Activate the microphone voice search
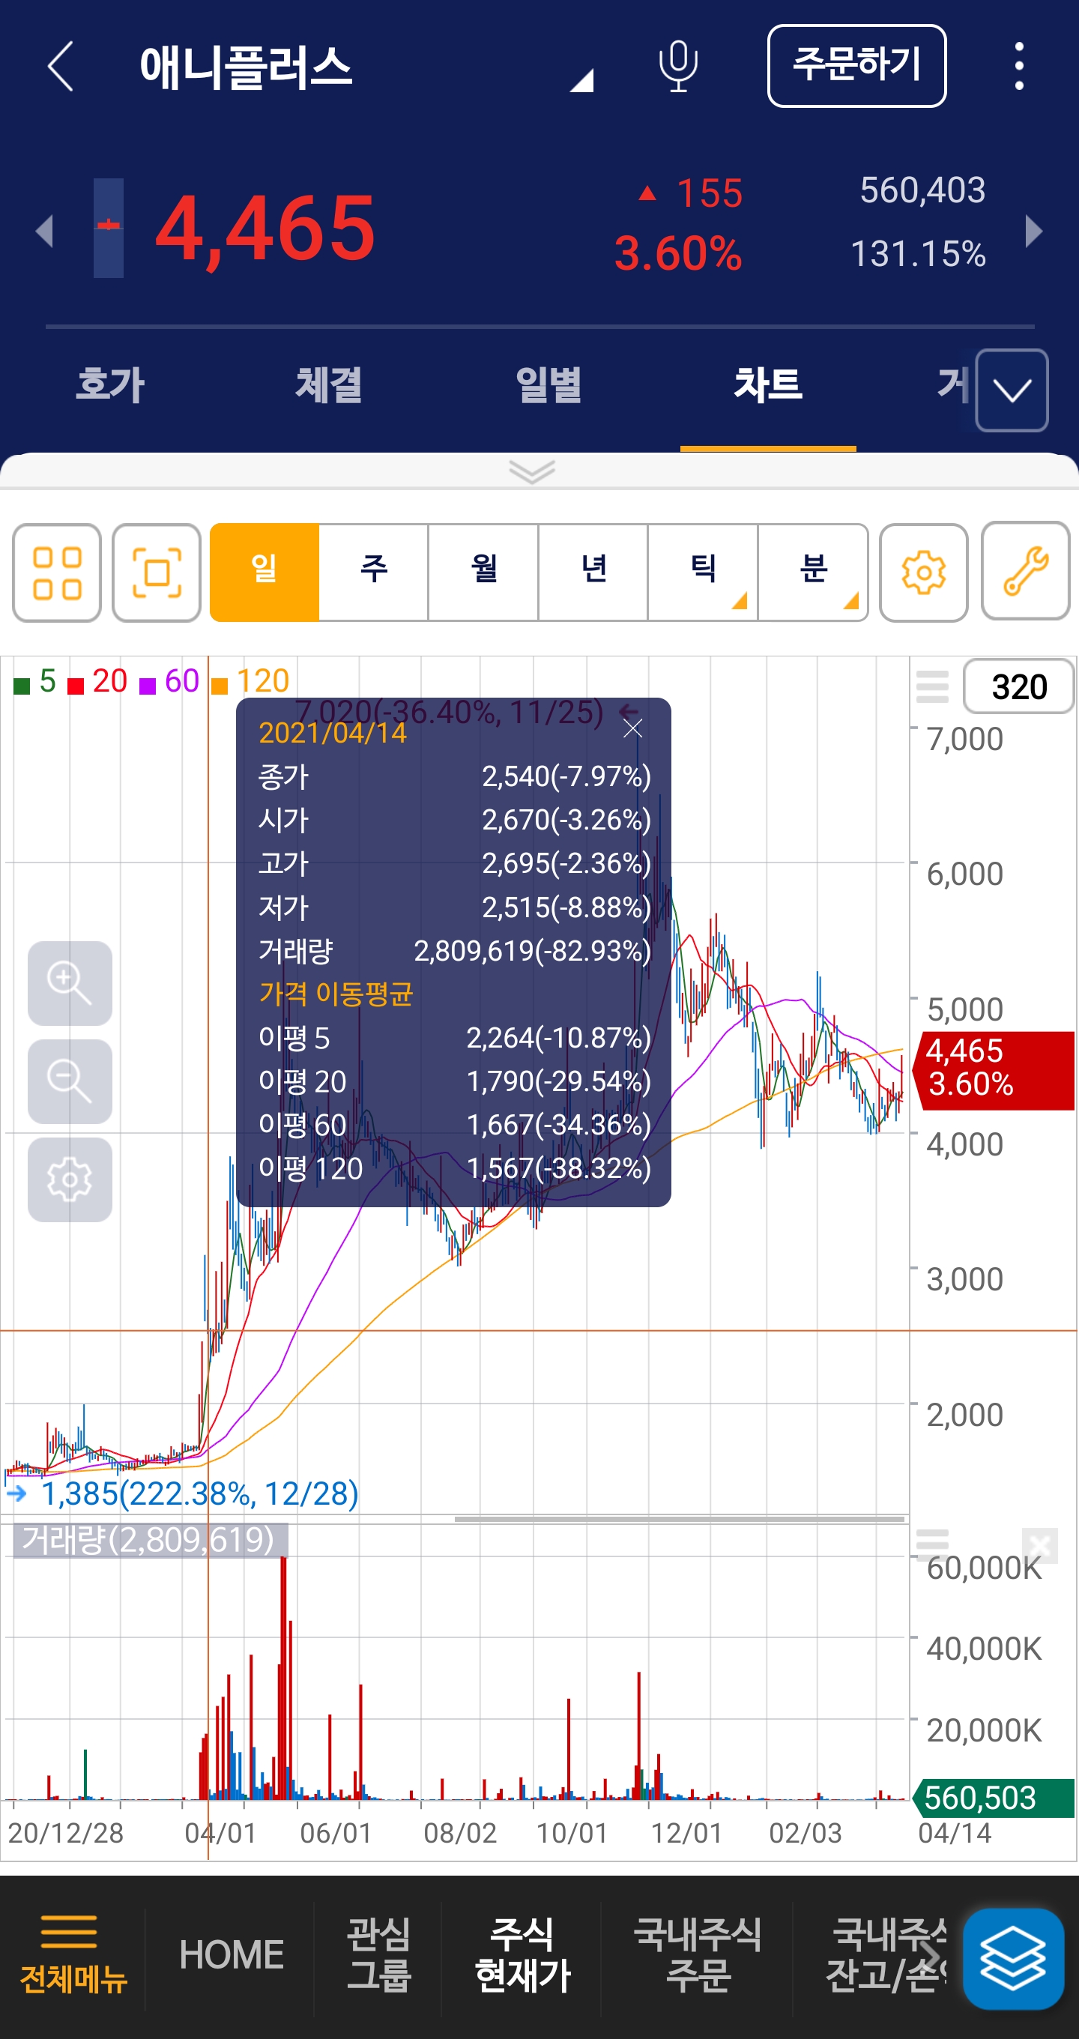Screen dimensions: 1079x2039 click(x=677, y=67)
